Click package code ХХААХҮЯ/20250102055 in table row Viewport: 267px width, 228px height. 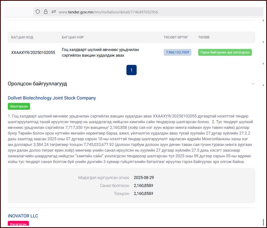[33, 52]
